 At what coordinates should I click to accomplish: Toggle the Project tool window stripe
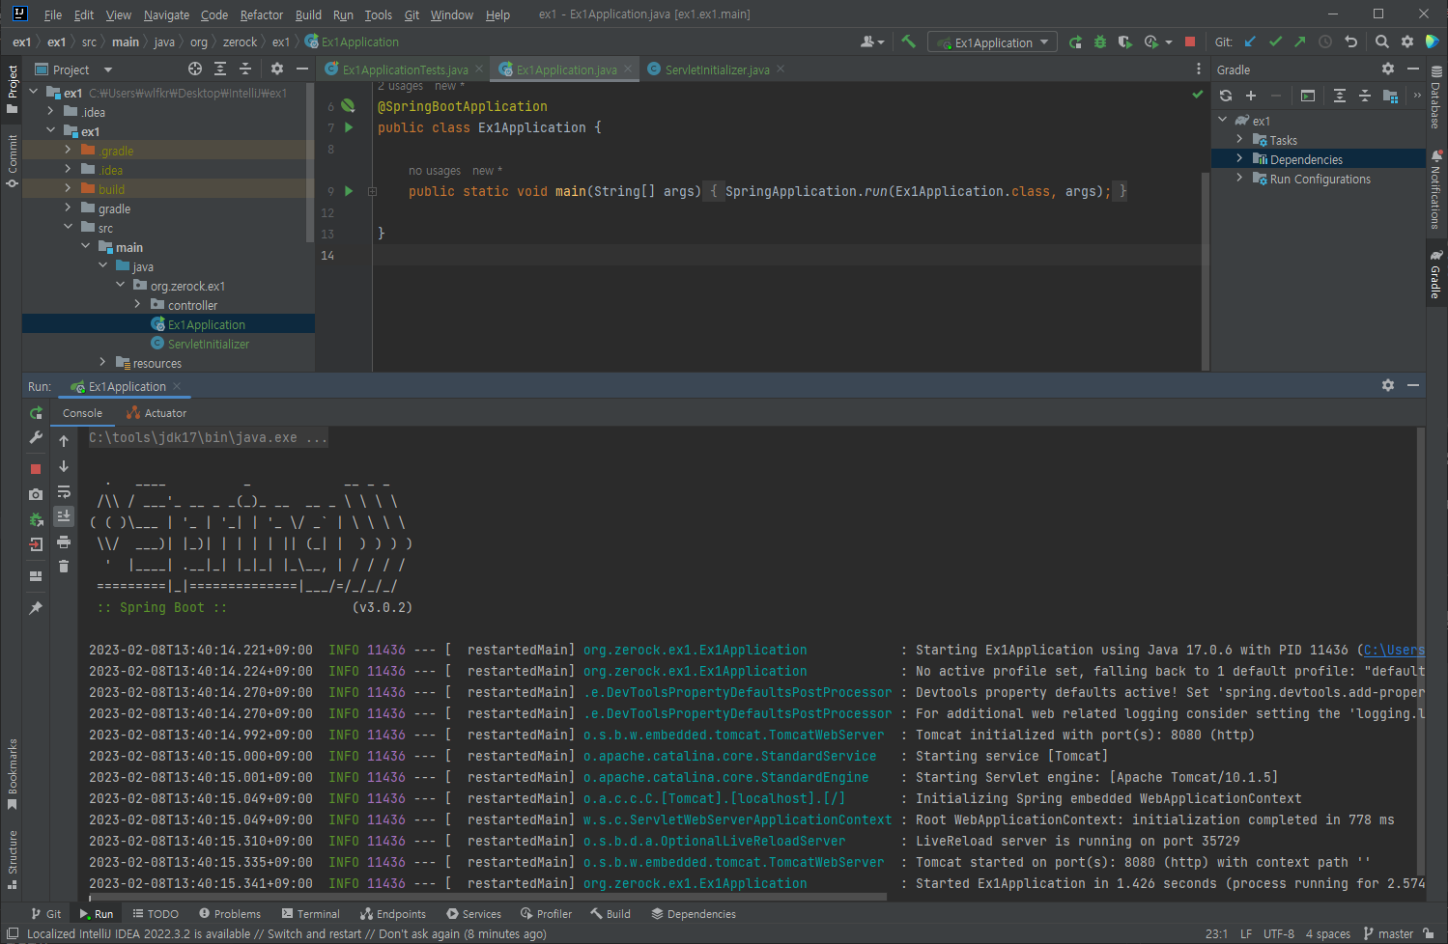(x=12, y=89)
